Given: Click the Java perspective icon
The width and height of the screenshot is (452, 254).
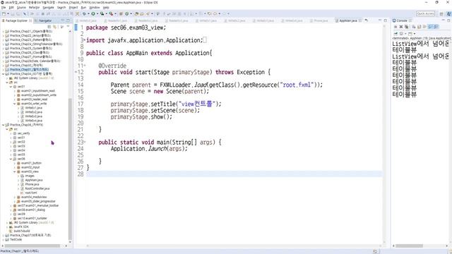Looking at the screenshot, I should pyautogui.click(x=448, y=13).
